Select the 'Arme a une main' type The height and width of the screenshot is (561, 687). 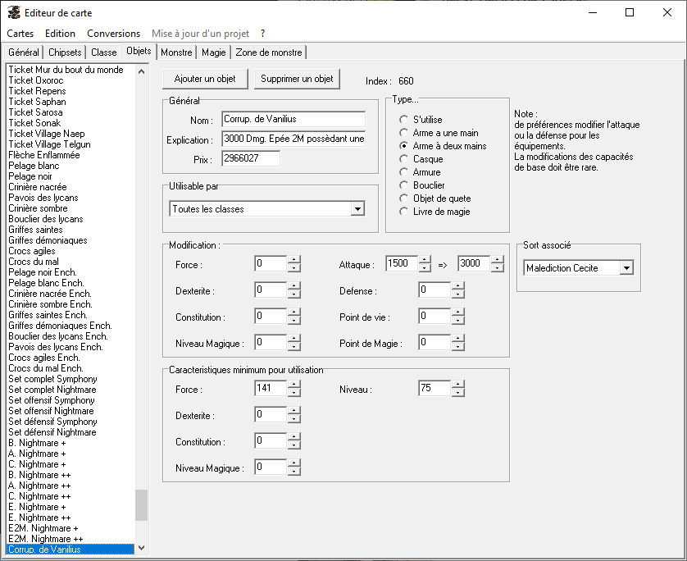pos(403,133)
